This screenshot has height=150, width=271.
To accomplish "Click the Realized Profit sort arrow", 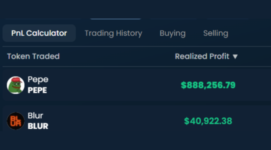I will pyautogui.click(x=235, y=57).
